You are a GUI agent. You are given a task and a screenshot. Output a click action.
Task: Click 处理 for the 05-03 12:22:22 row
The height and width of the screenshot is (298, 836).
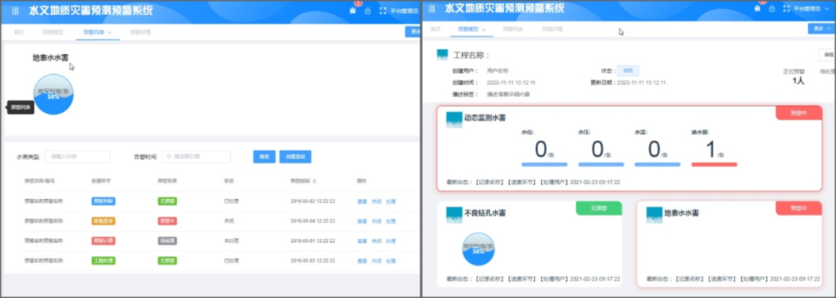(391, 261)
